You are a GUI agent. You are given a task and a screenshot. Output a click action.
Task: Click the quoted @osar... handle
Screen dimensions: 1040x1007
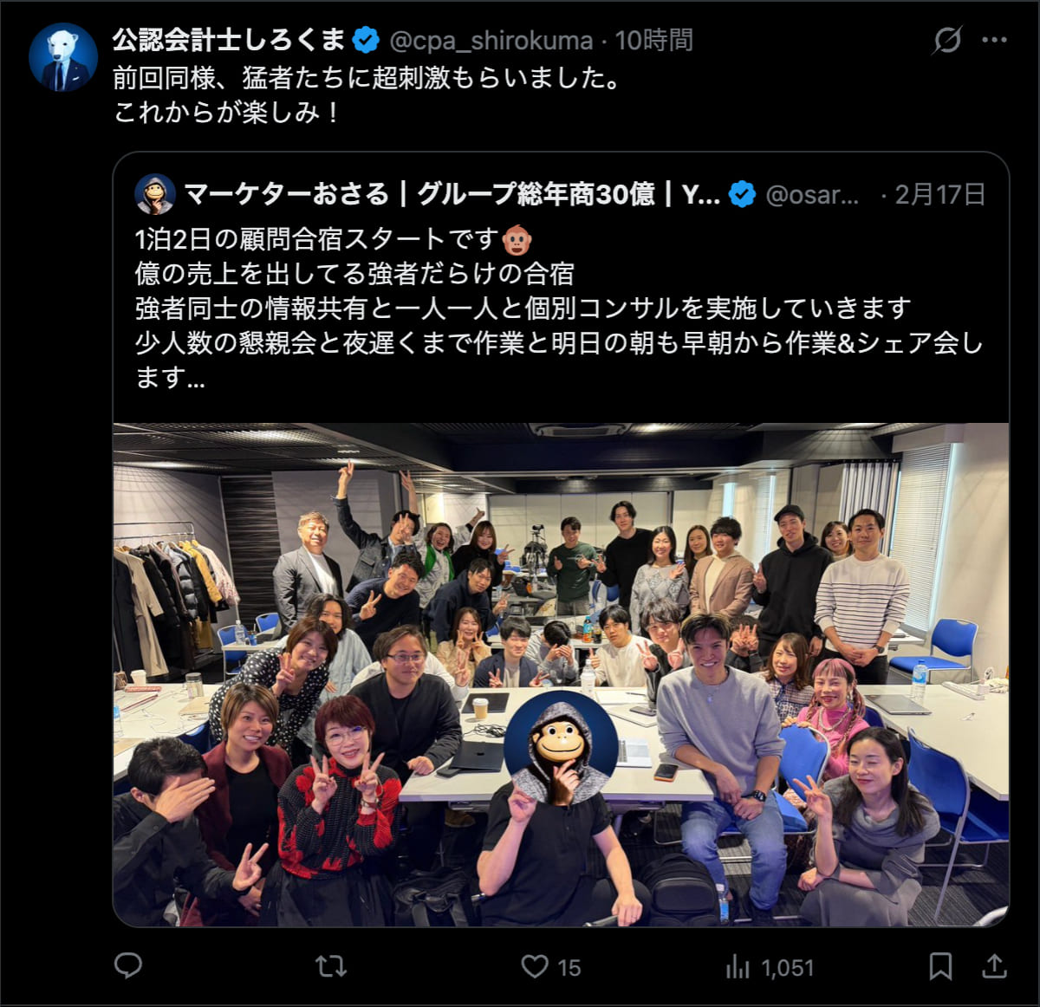(x=812, y=195)
